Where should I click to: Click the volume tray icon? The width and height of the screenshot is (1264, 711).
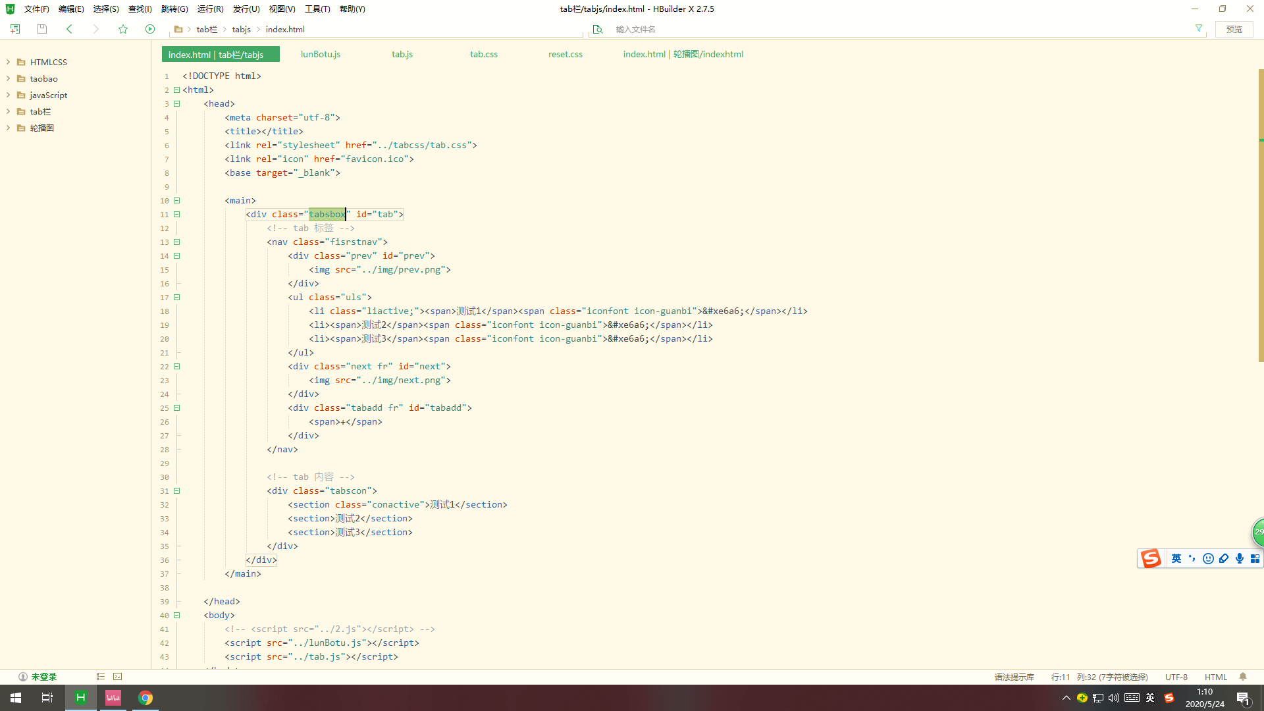click(1114, 698)
